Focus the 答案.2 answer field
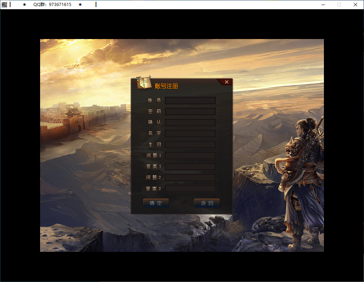Screen dimensions: 364x282 [x=191, y=188]
